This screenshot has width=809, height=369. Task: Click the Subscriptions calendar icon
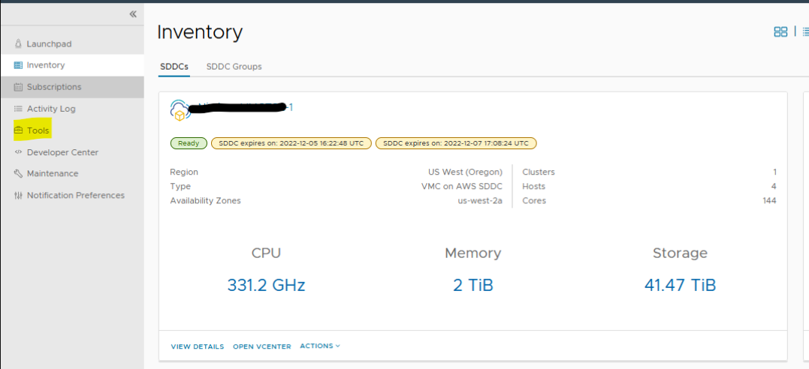coord(18,87)
